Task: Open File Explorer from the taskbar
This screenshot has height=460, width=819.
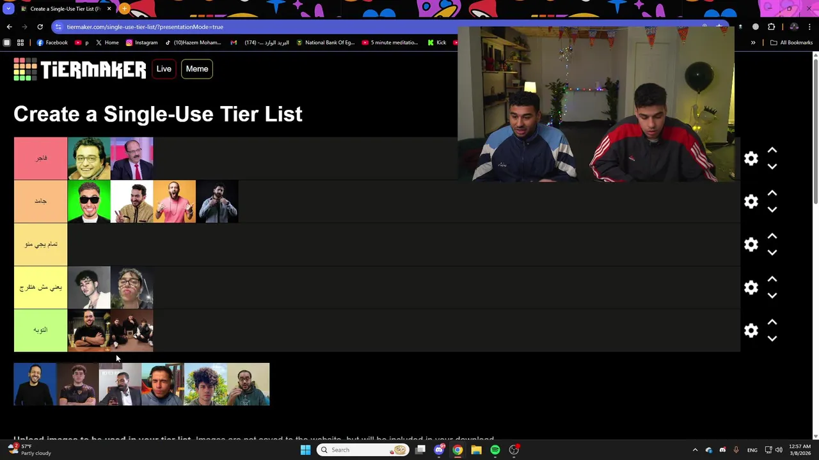Action: [x=476, y=450]
